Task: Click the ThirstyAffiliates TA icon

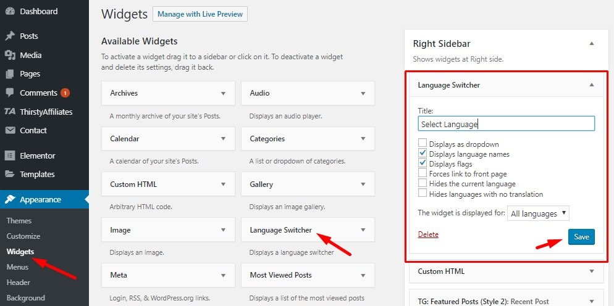Action: point(10,112)
